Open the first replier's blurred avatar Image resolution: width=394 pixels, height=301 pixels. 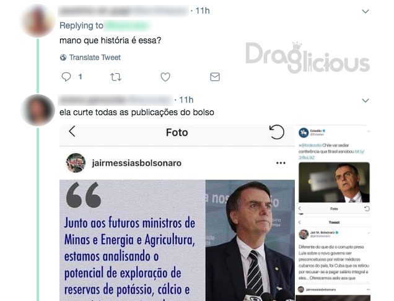coord(38,20)
